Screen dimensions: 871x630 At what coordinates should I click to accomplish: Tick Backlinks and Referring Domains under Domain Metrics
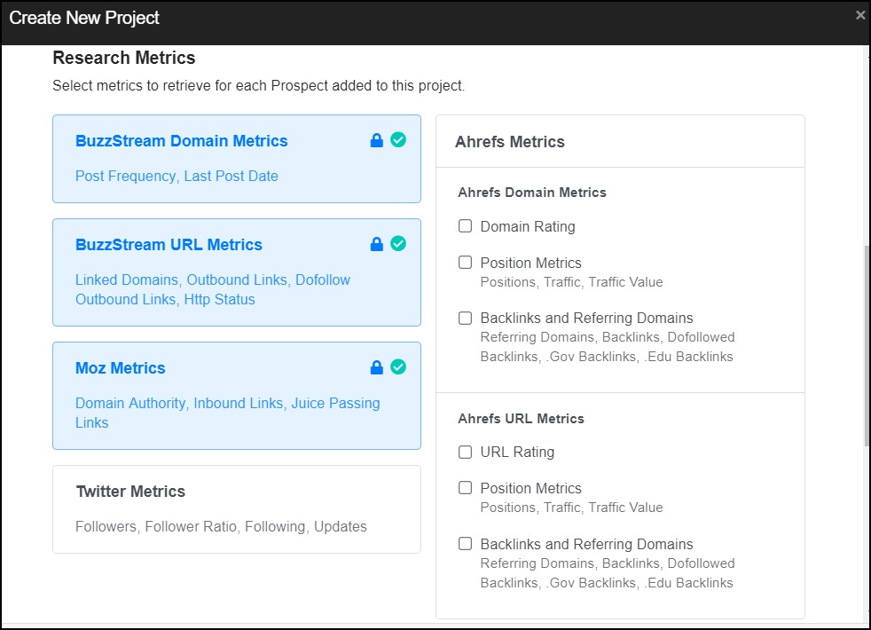pos(465,318)
